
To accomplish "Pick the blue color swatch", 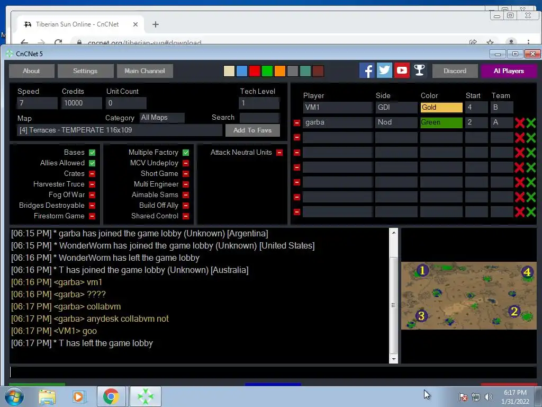I will pyautogui.click(x=241, y=71).
